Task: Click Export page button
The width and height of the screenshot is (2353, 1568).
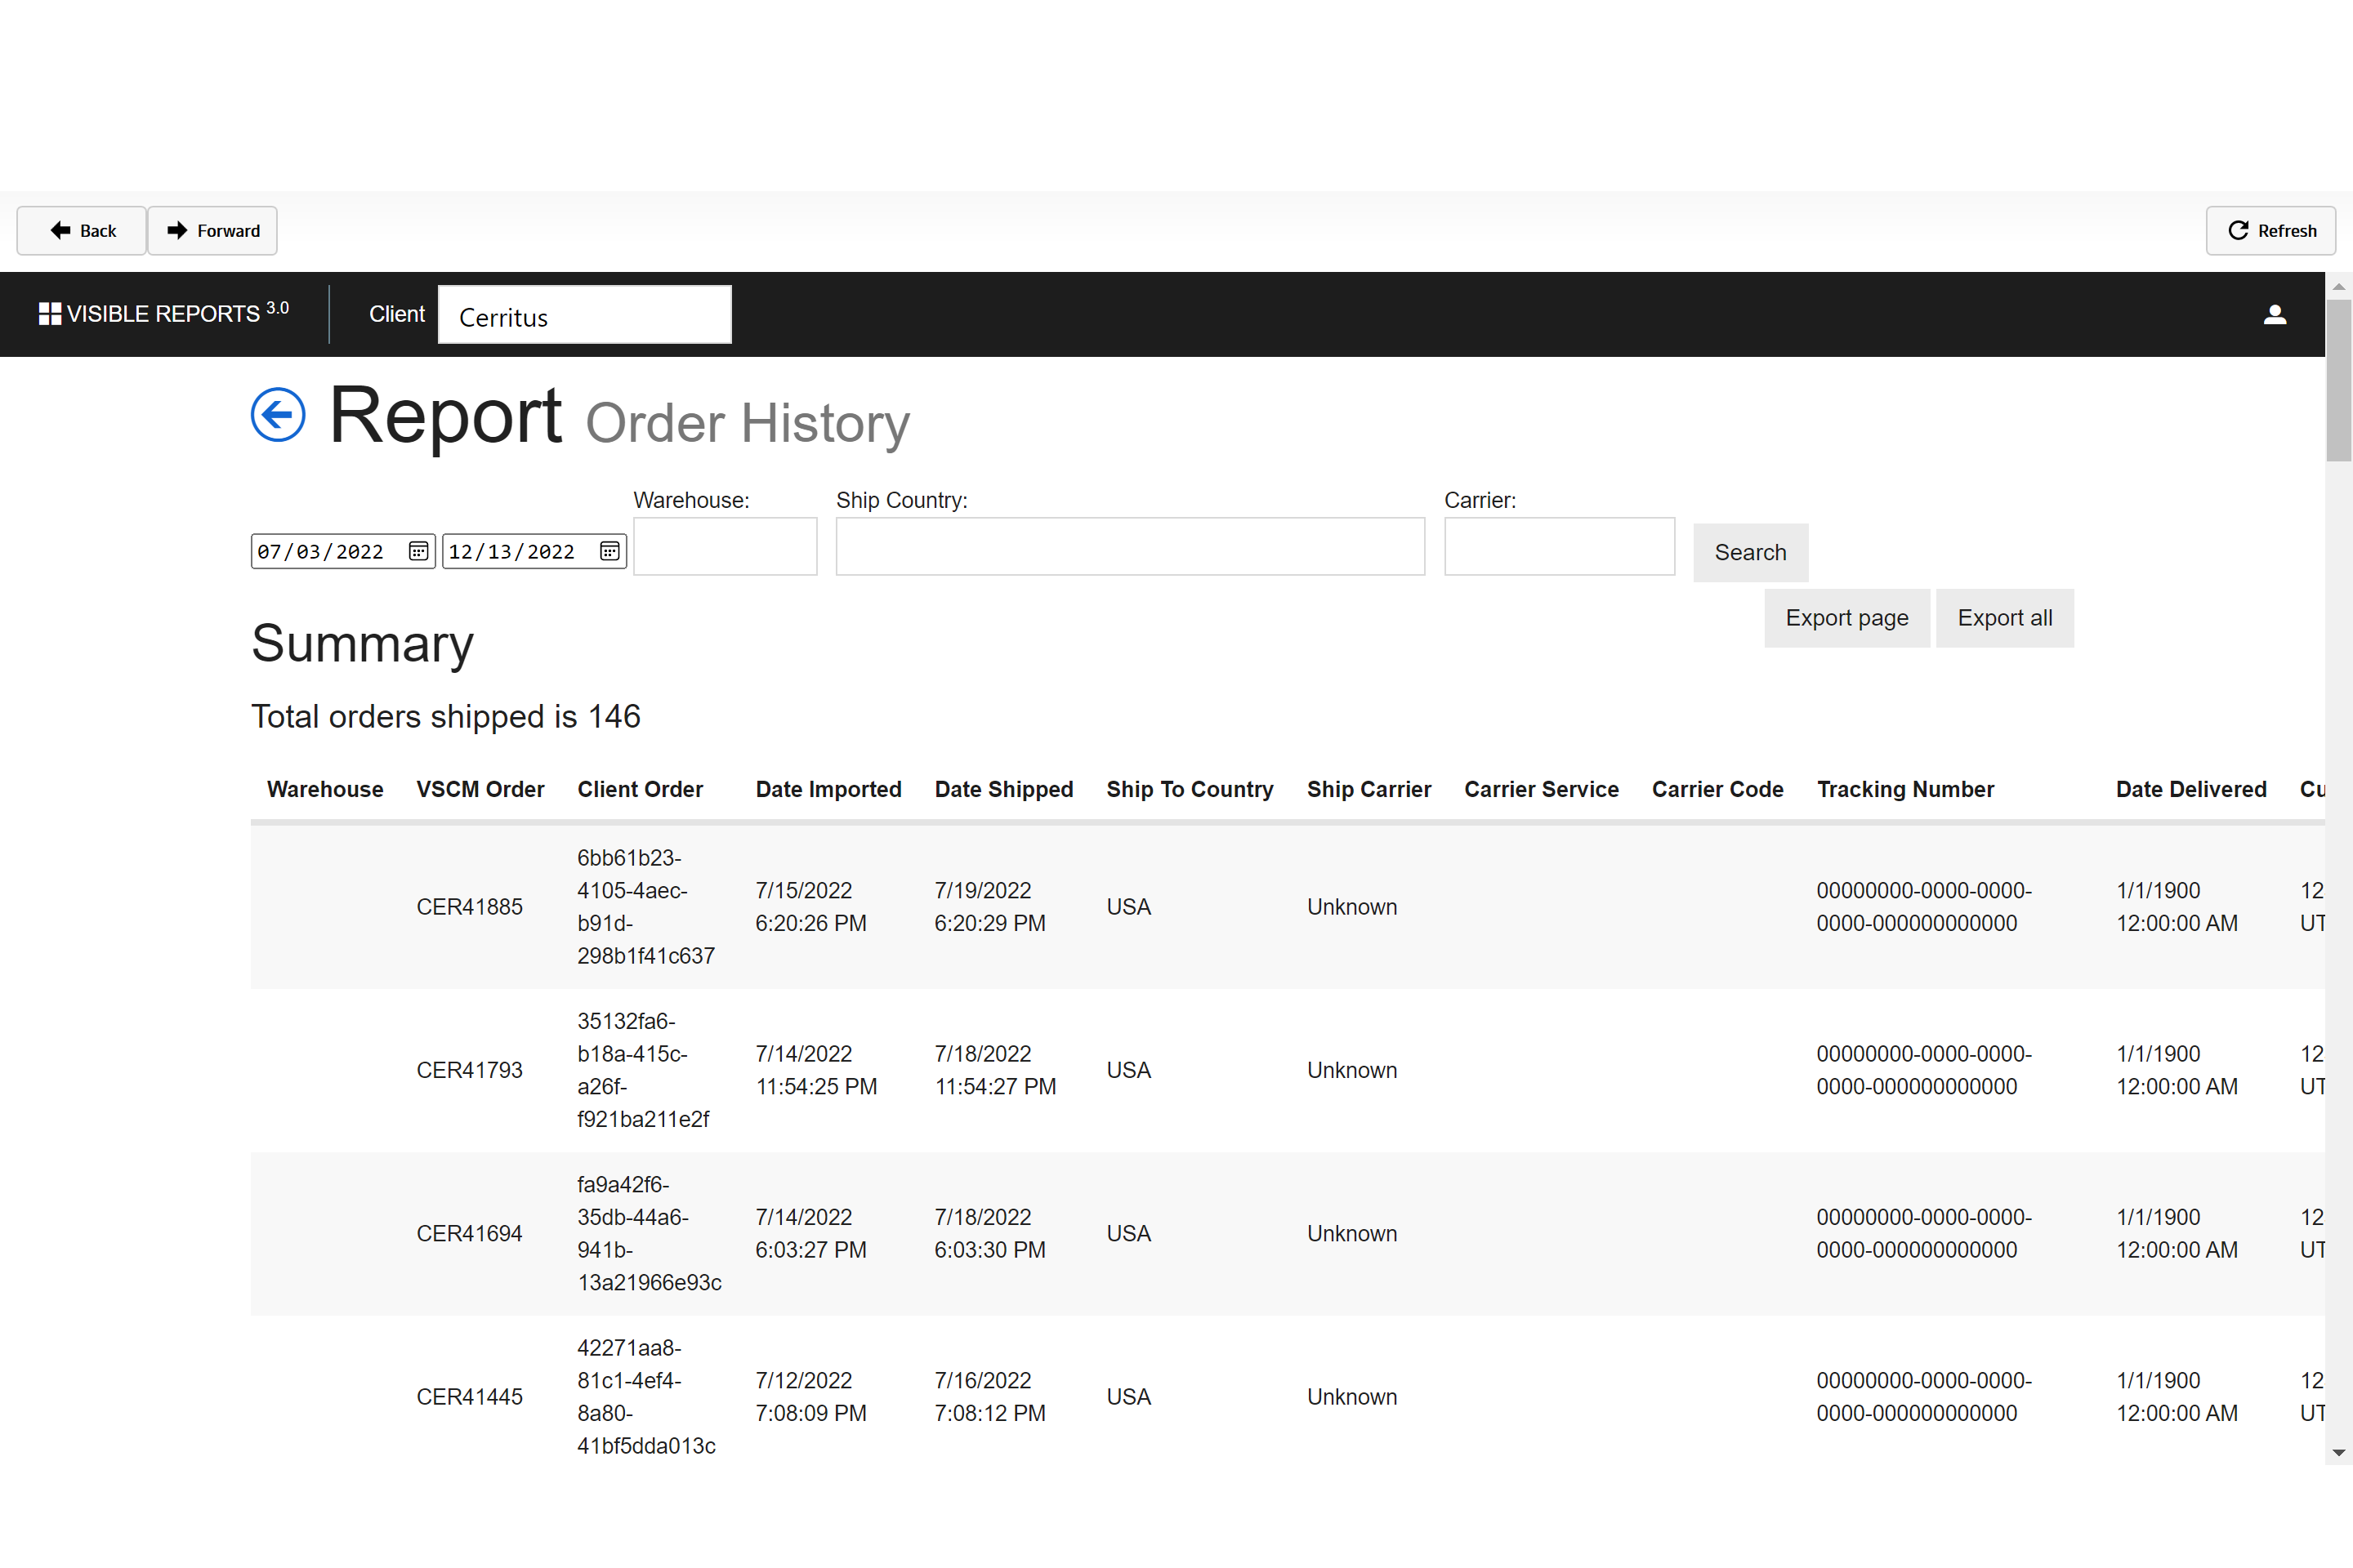Action: 1846,616
